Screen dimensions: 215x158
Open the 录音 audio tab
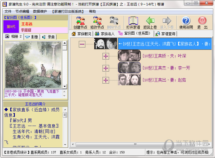pos(49,37)
